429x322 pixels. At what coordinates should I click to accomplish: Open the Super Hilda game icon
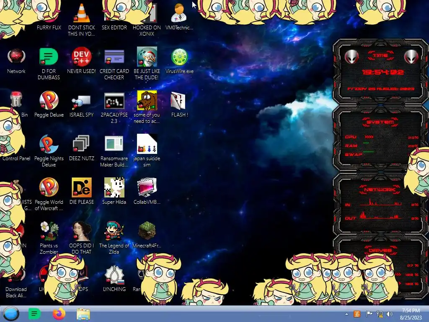point(114,187)
